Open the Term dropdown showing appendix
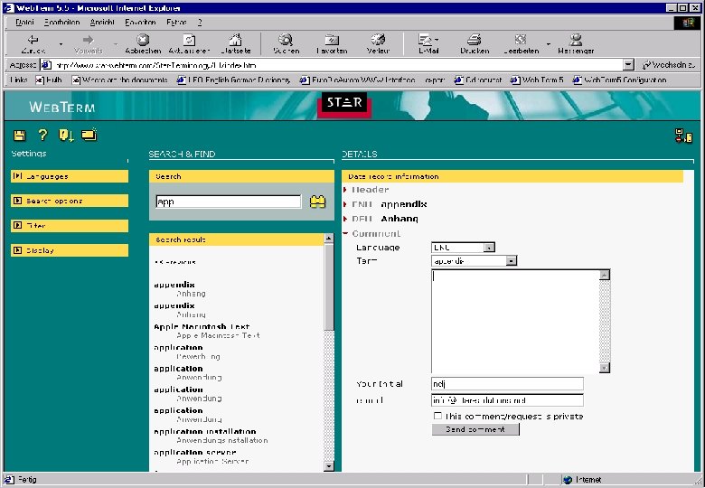This screenshot has height=488, width=705. pos(511,260)
